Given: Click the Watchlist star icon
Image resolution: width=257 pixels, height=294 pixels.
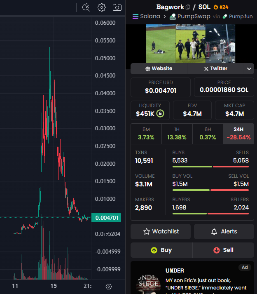Looking at the screenshot, I should (147, 232).
